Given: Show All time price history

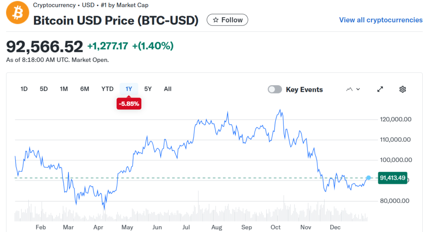Looking at the screenshot, I should [167, 89].
